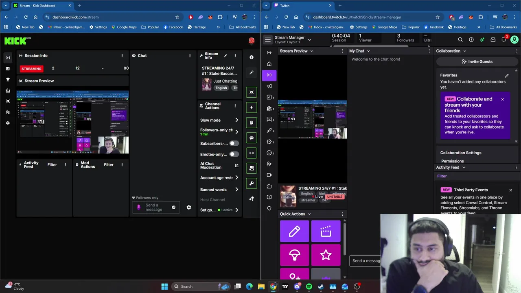Open Stream Manager layout dropdown chevron
521x293 pixels.
point(309,40)
